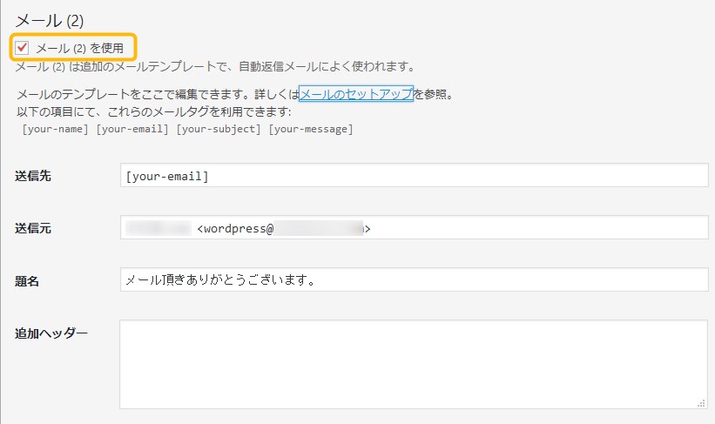Toggle the メール (2) を使用 checkbox
This screenshot has width=715, height=424.
[x=23, y=48]
